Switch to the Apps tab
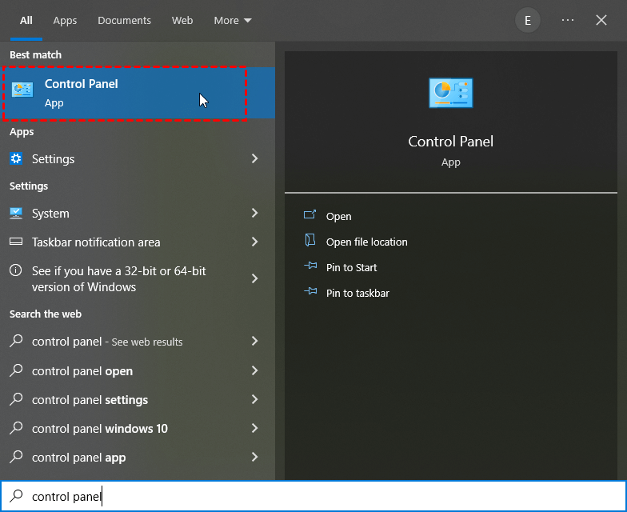The height and width of the screenshot is (512, 627). pos(65,21)
